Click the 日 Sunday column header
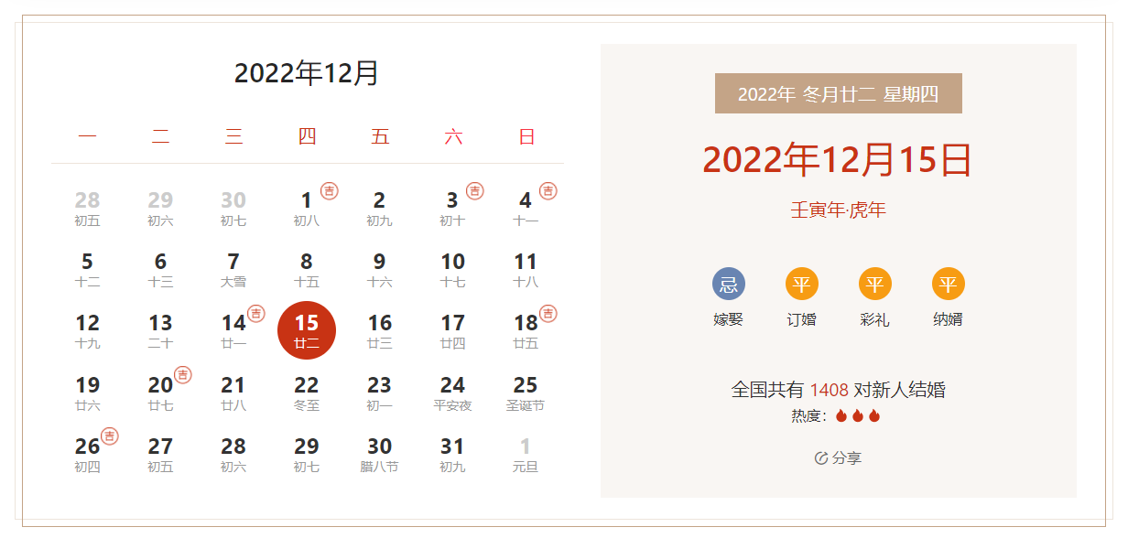The height and width of the screenshot is (538, 1128). tap(526, 137)
